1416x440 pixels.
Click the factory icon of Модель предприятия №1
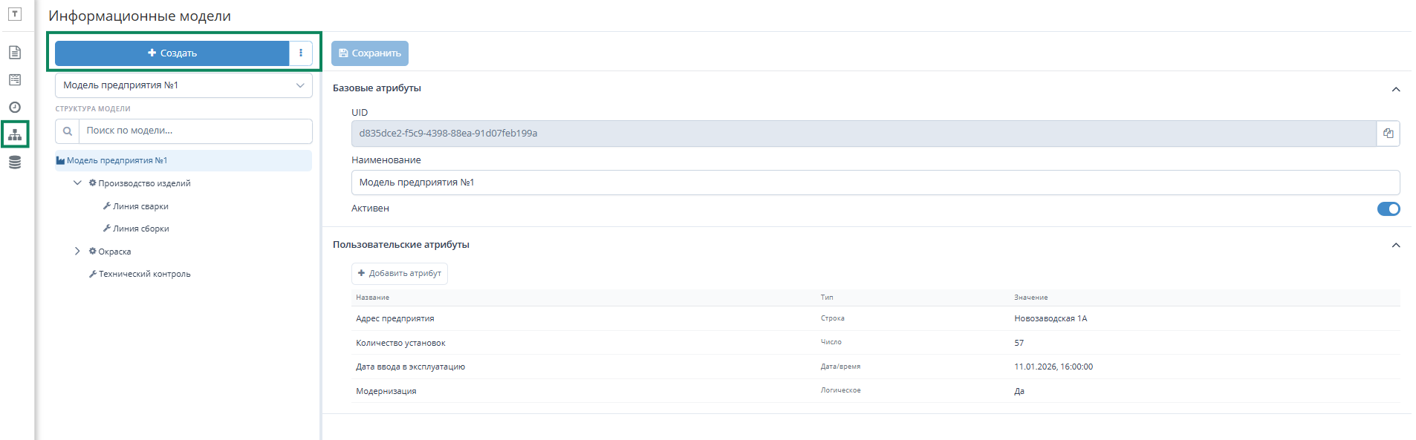61,160
